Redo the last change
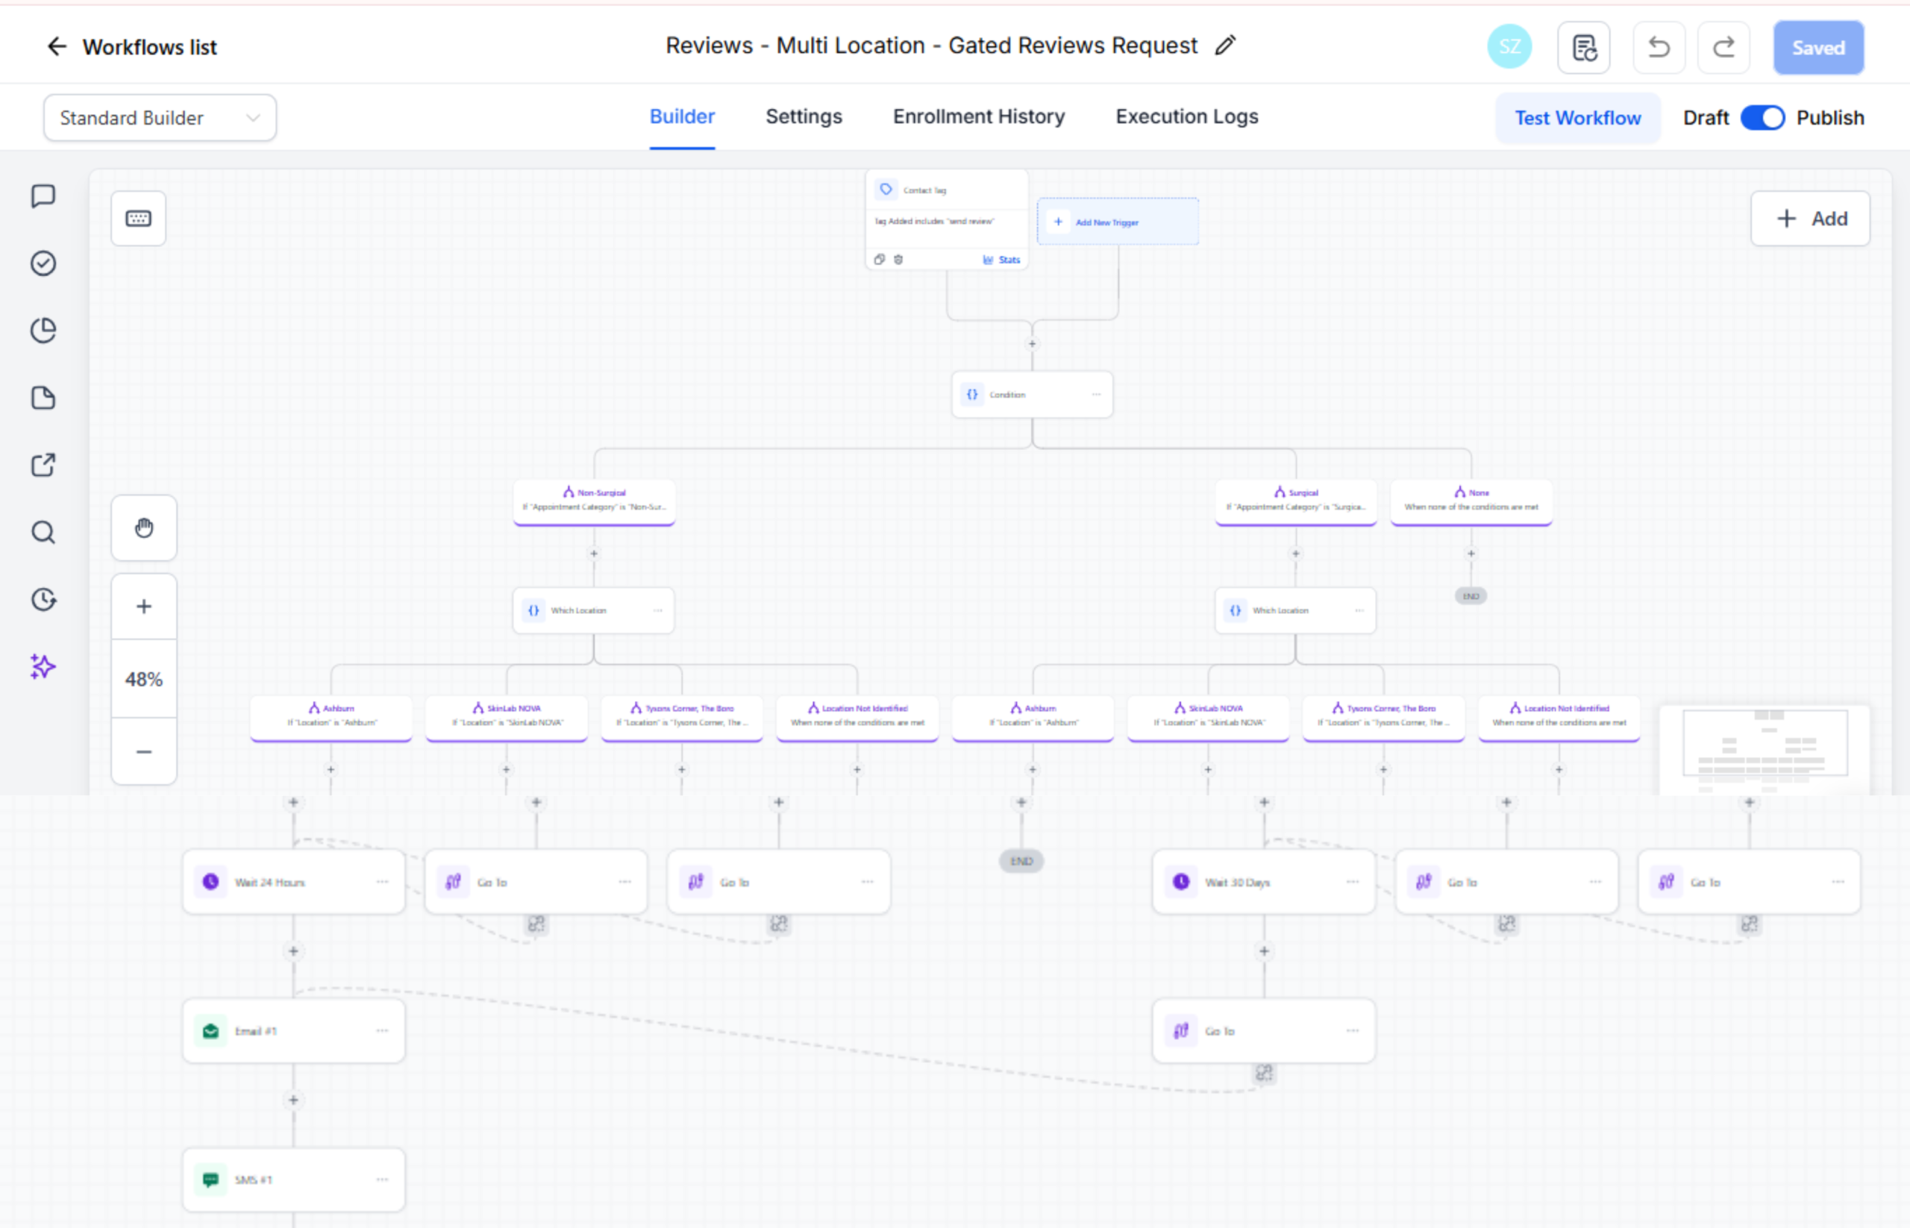This screenshot has width=1910, height=1228. (x=1723, y=48)
